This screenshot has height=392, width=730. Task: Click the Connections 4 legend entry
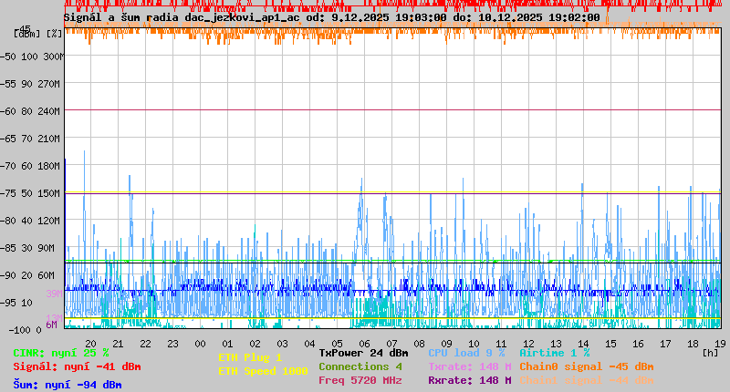[360, 366]
